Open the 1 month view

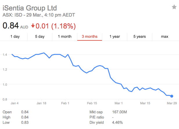pos(65,37)
